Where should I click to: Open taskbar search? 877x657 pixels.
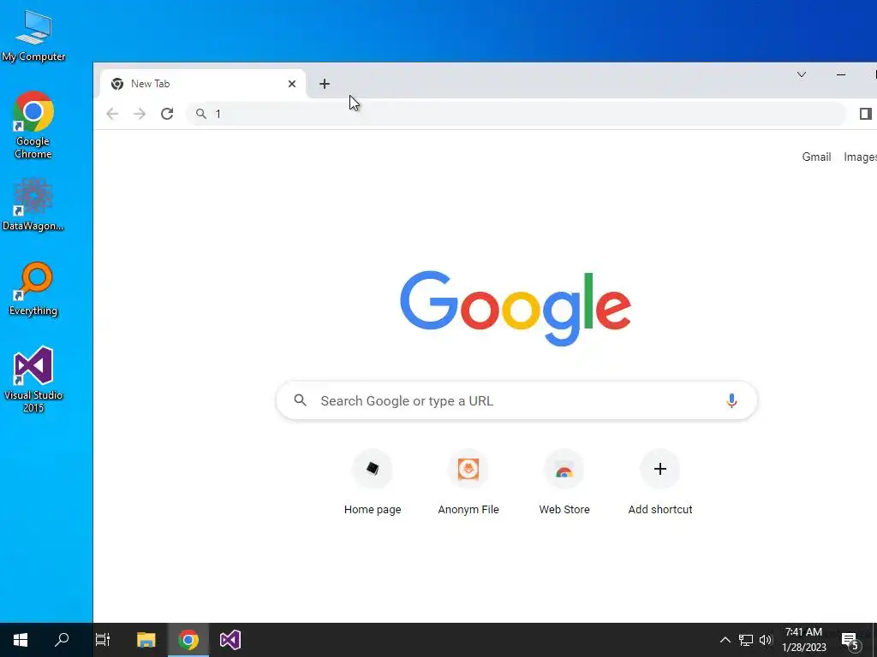(62, 640)
